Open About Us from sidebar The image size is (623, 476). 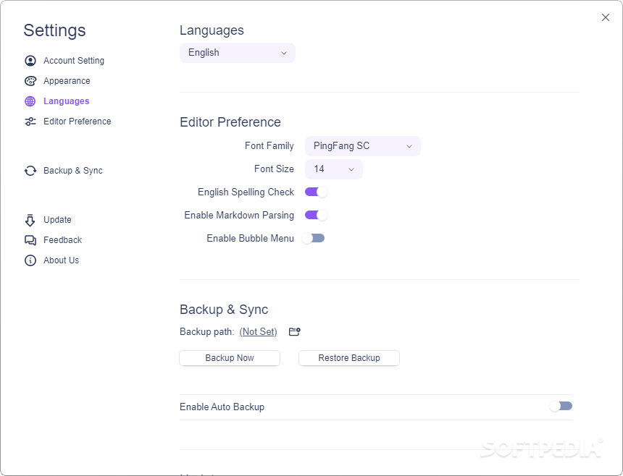click(x=61, y=260)
